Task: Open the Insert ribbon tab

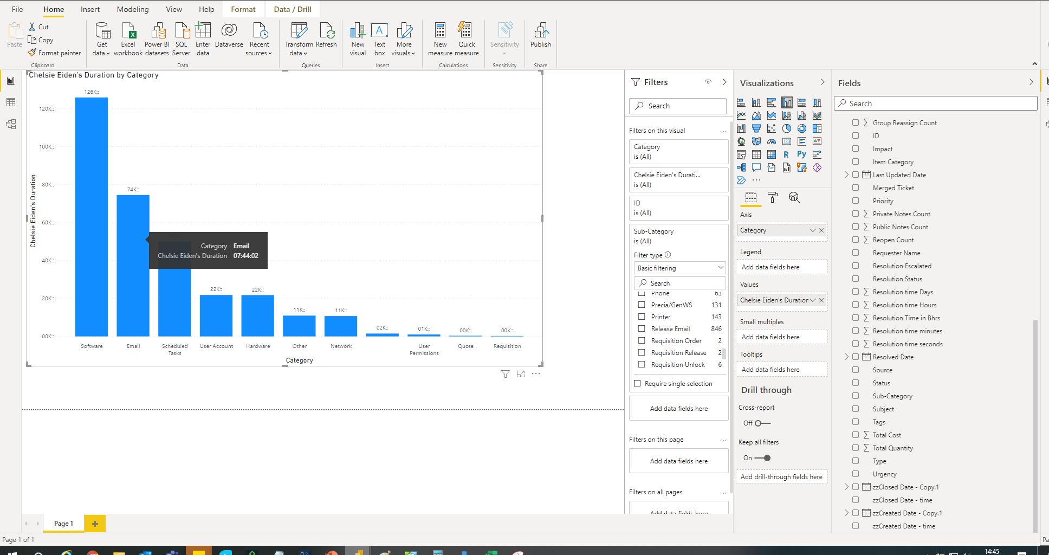Action: (90, 9)
